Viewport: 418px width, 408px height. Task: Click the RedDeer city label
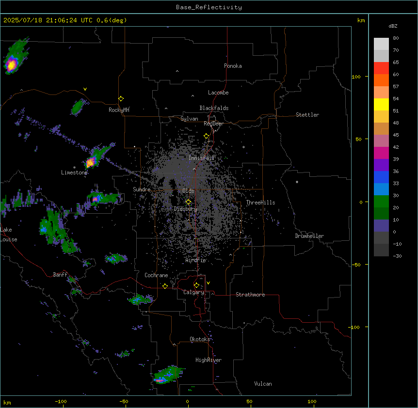click(213, 124)
